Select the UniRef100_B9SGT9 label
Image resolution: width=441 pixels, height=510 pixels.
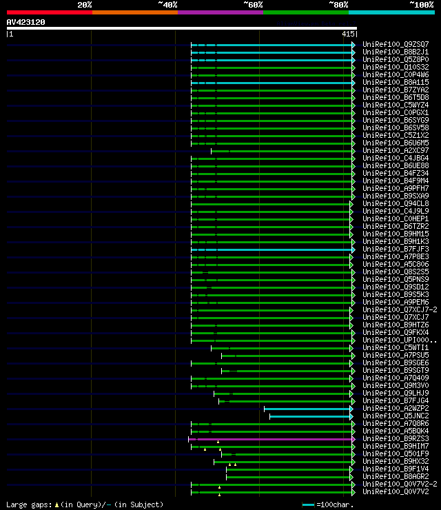click(396, 371)
